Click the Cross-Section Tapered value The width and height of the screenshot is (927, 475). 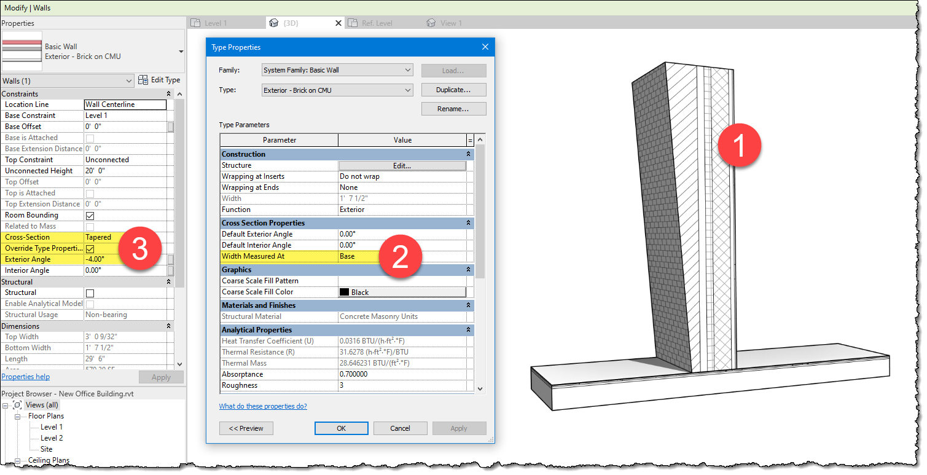coord(125,237)
